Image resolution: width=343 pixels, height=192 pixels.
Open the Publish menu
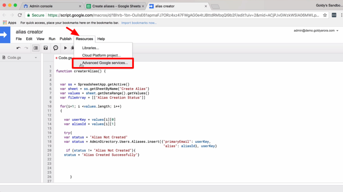pyautogui.click(x=65, y=39)
